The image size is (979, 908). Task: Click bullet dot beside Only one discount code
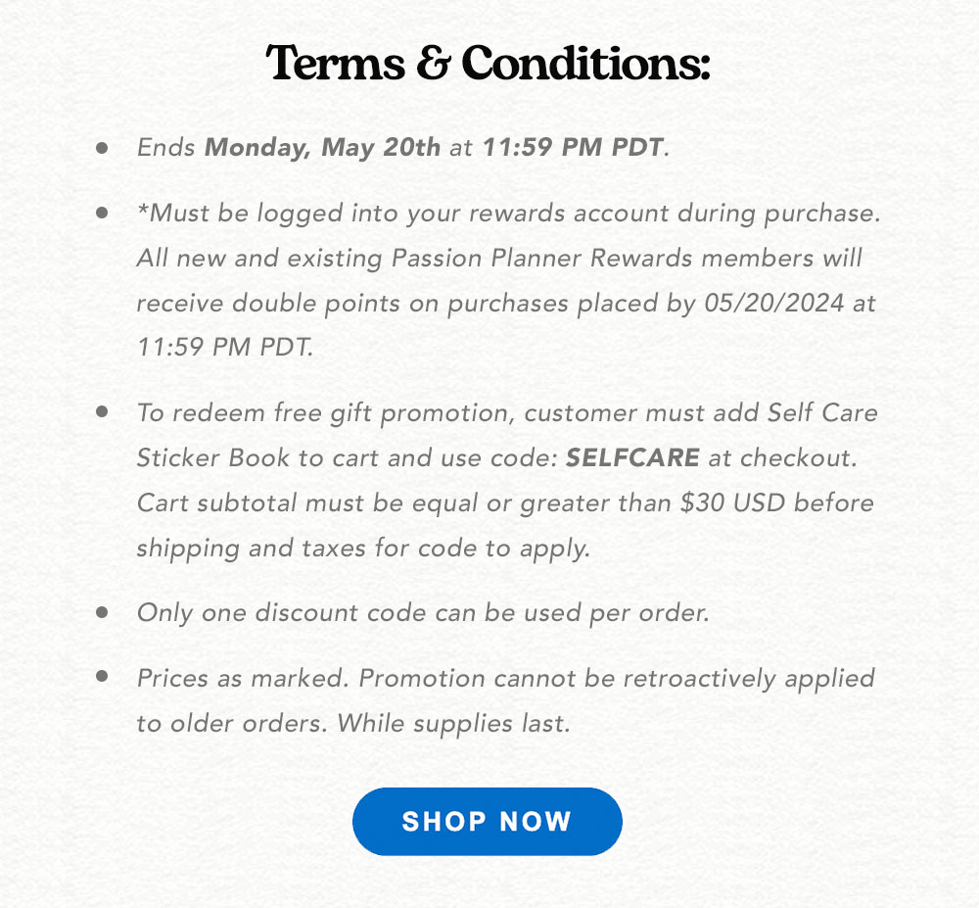[102, 612]
